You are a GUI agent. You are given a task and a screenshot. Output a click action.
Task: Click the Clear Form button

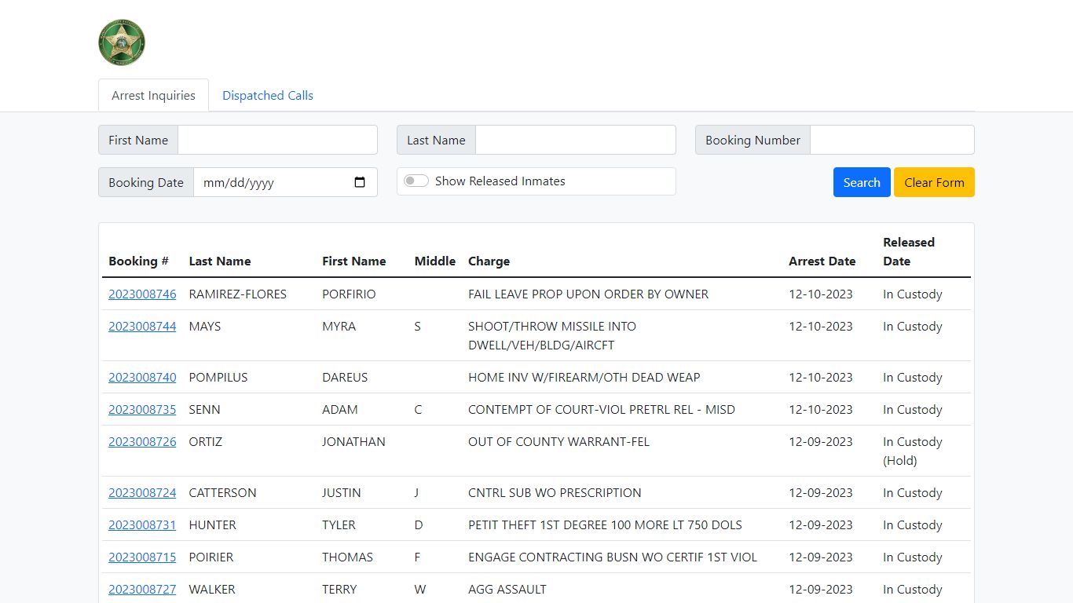pyautogui.click(x=934, y=182)
